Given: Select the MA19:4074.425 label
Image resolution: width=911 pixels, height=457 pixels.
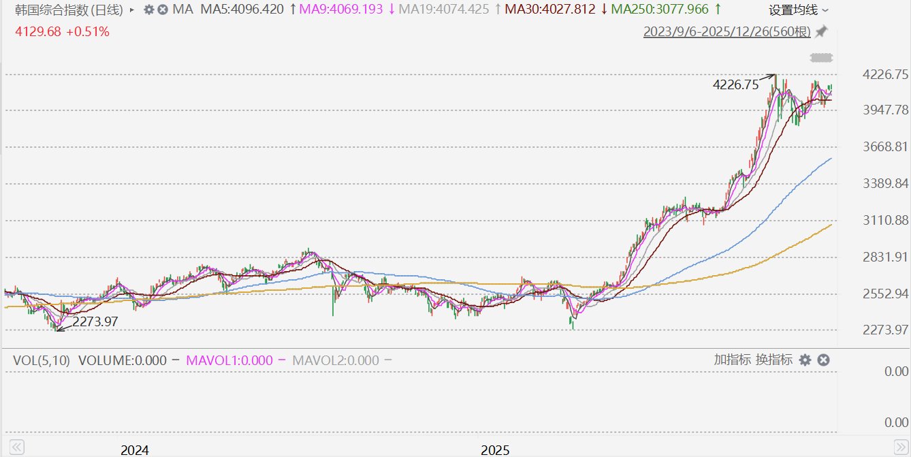Looking at the screenshot, I should coord(443,10).
